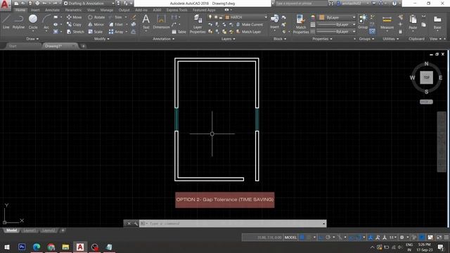Select the Text annotation tool
Viewport: 450px width, 253px height.
[146, 22]
